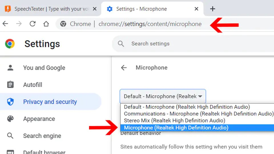274x154 pixels.
Task: Close the Settings - Microphone tab
Action: tap(196, 9)
